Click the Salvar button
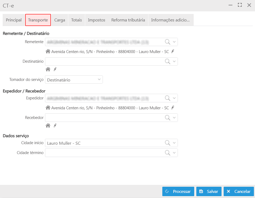This screenshot has height=198, width=255. (x=209, y=192)
